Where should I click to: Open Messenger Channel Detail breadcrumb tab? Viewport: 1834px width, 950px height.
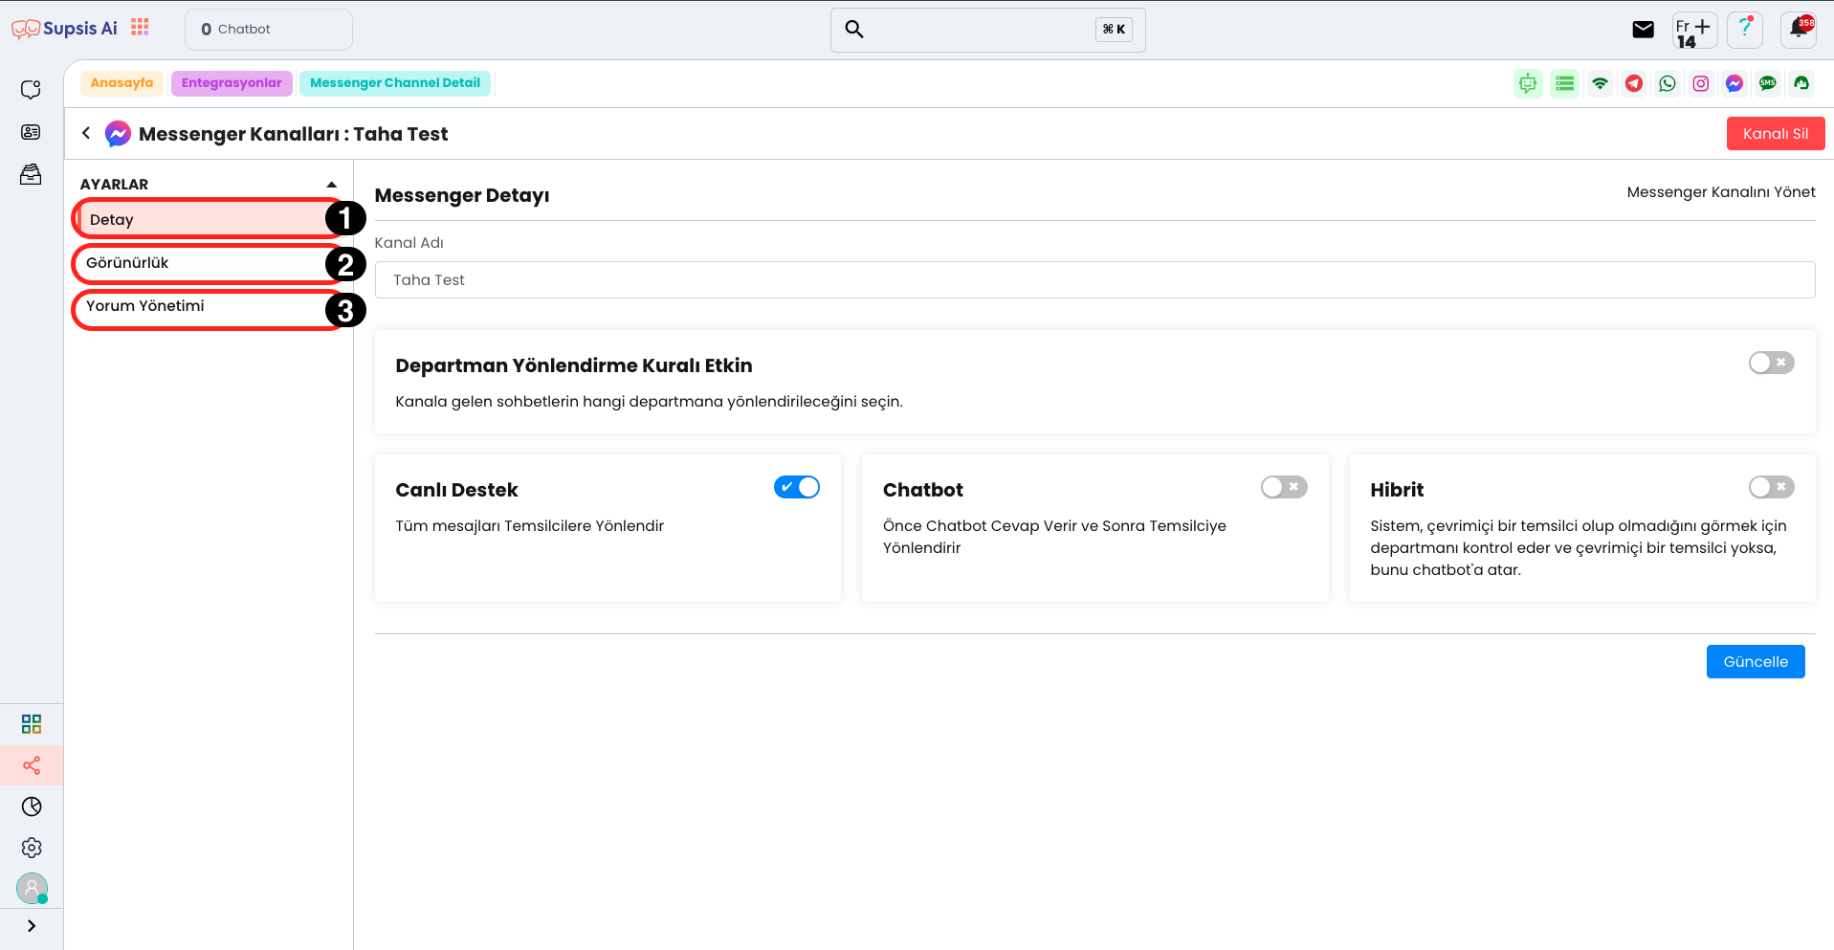395,83
